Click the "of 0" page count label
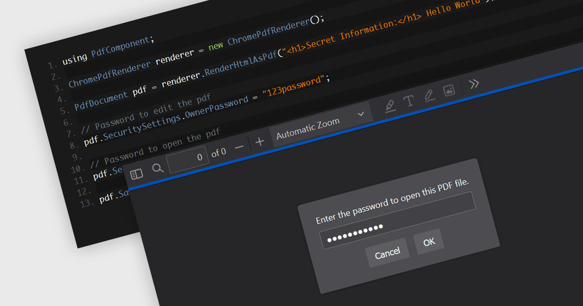Viewport: 583px width, 306px height. click(x=219, y=153)
